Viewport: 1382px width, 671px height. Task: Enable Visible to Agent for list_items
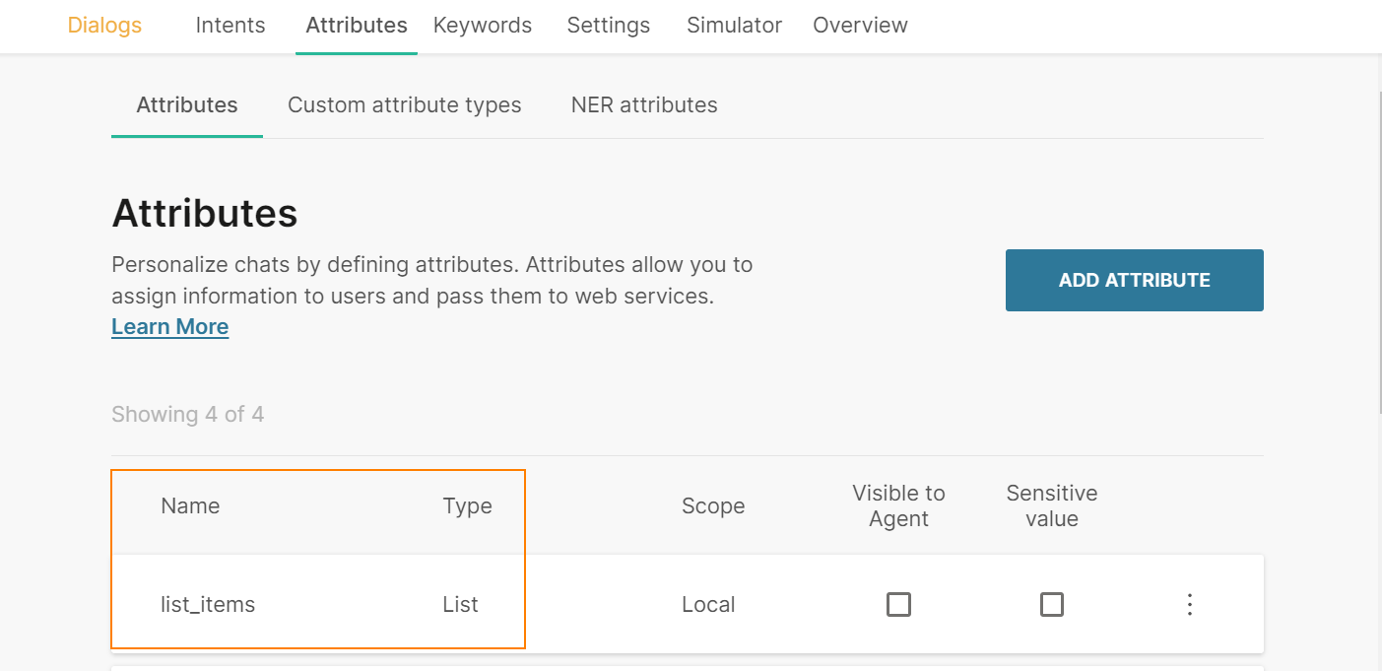(x=898, y=604)
